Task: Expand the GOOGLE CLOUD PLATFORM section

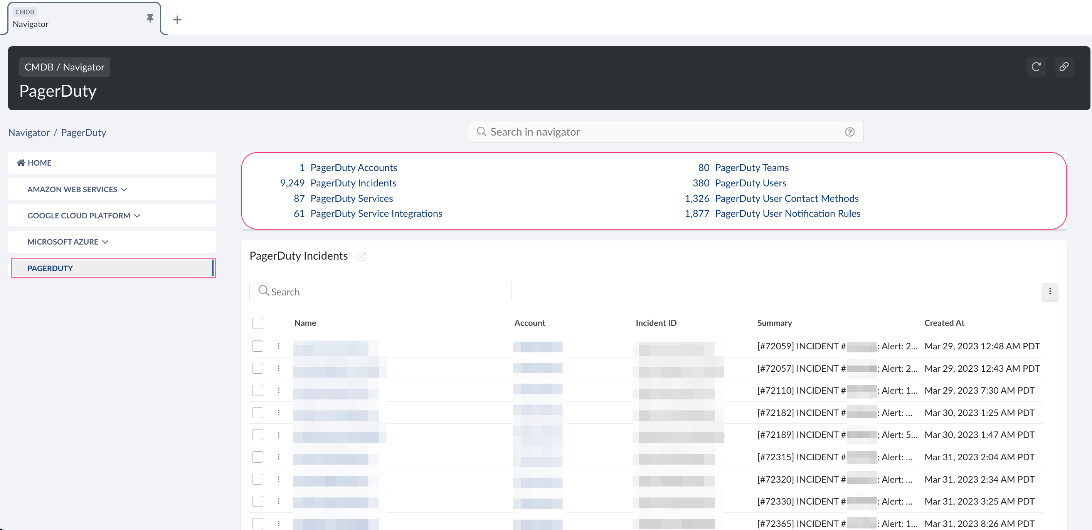Action: coord(137,215)
